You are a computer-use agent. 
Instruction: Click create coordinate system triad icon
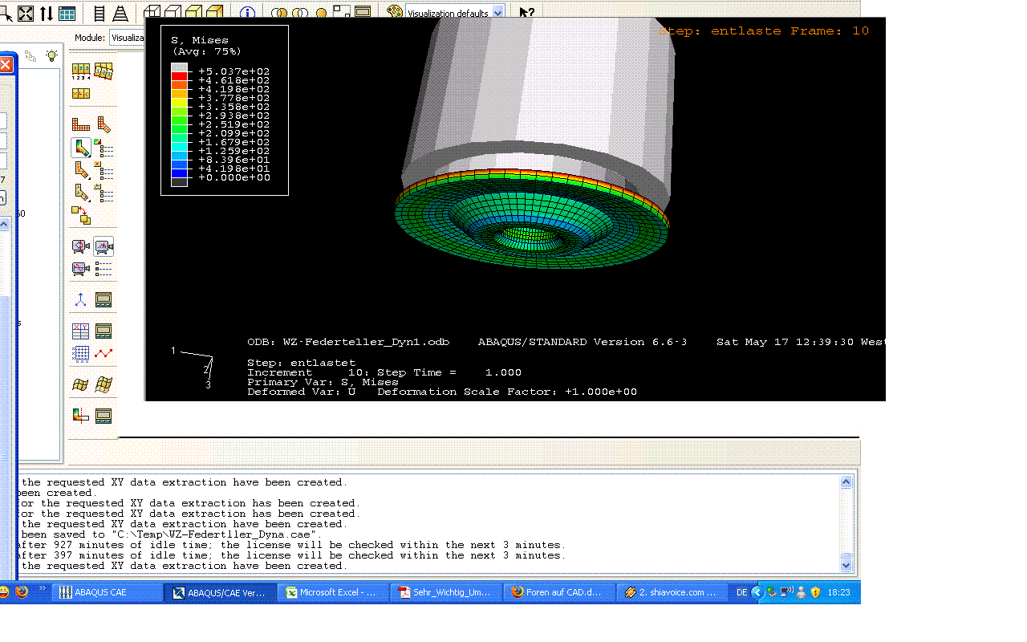81,300
